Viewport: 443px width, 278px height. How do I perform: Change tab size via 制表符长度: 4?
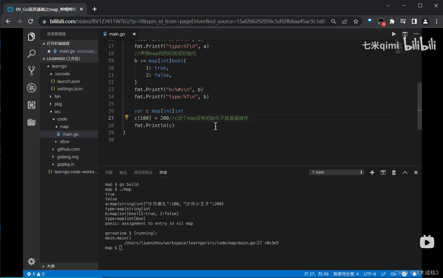346,274
